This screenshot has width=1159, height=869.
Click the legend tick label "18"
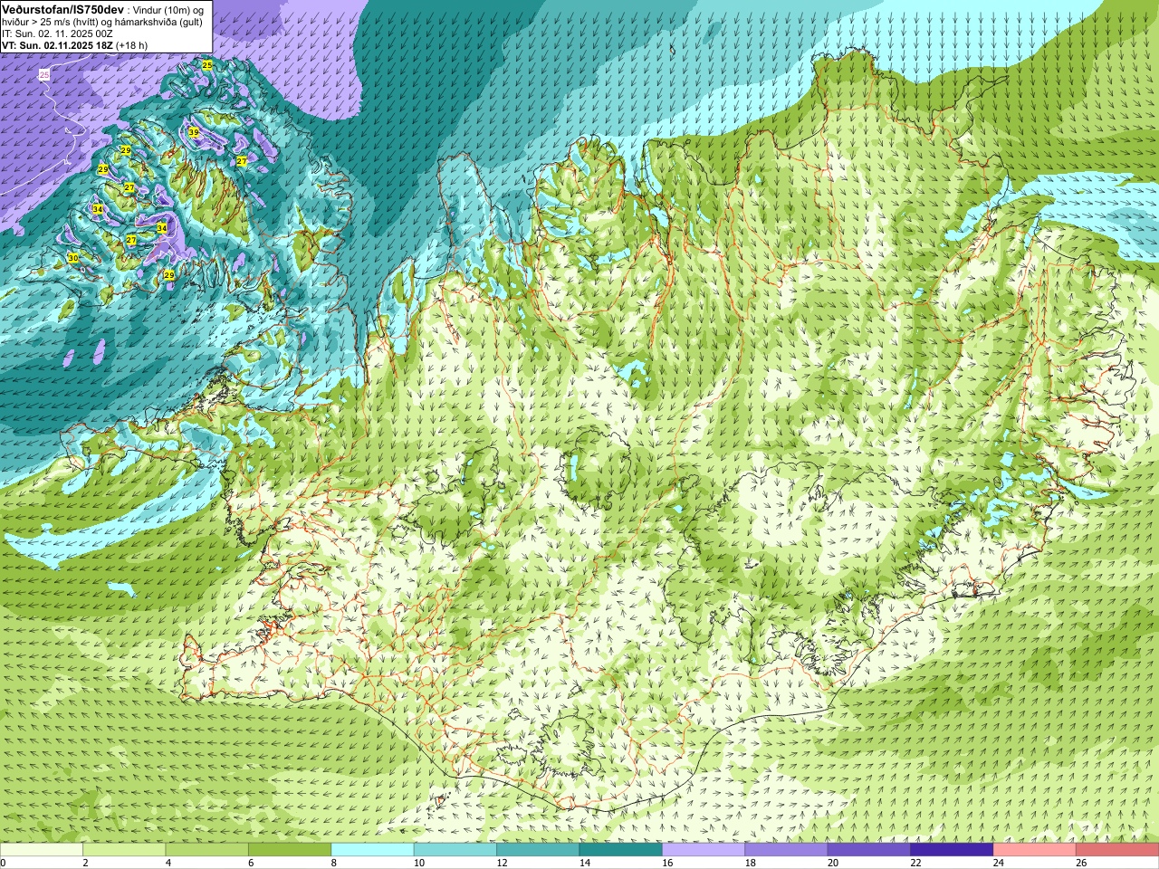[x=749, y=863]
